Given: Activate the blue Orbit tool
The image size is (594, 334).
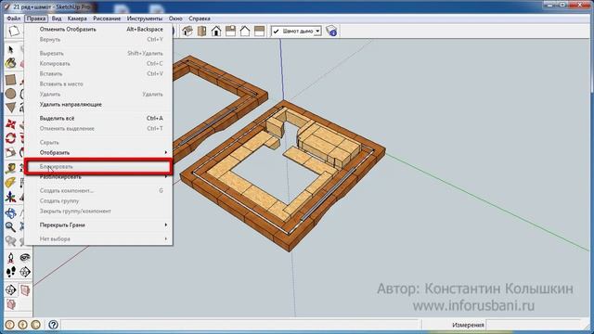Looking at the screenshot, I should pos(10,213).
